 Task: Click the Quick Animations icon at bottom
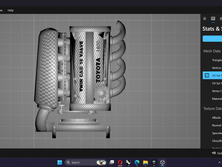tap(214, 153)
